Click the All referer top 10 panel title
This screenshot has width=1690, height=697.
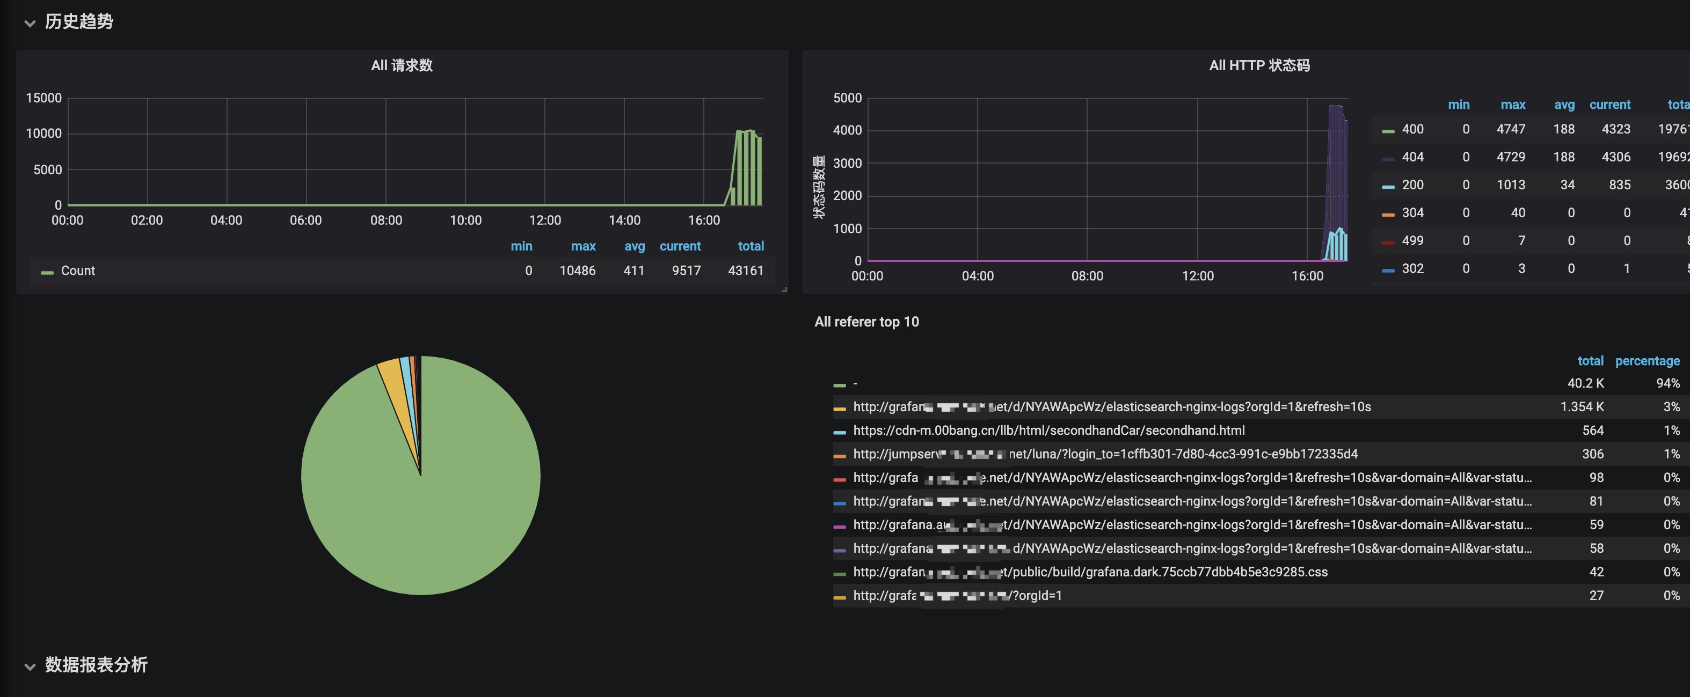click(x=866, y=322)
